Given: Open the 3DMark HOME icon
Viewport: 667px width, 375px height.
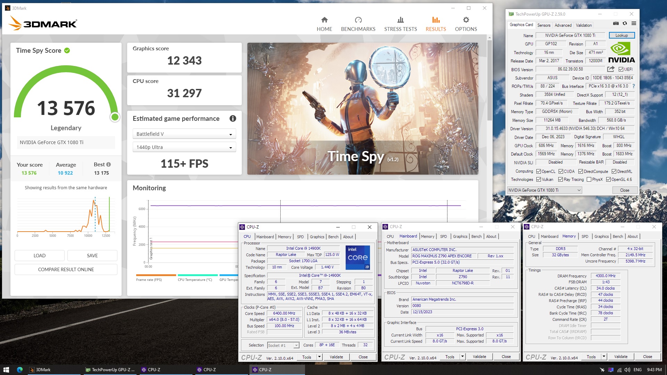Looking at the screenshot, I should (324, 20).
